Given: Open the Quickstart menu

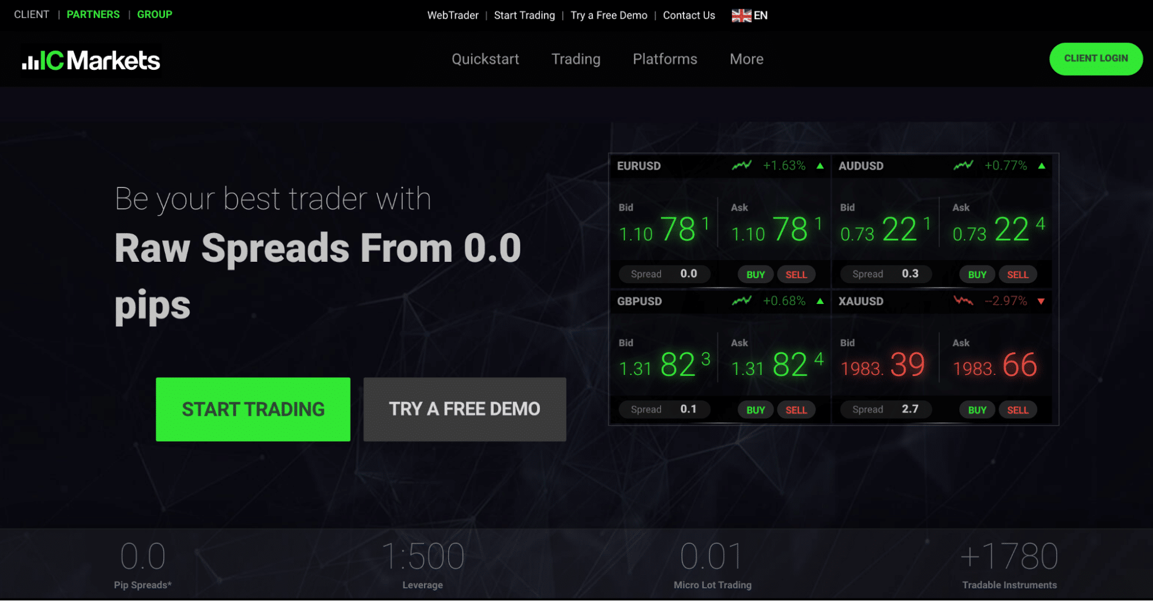Looking at the screenshot, I should pos(485,59).
